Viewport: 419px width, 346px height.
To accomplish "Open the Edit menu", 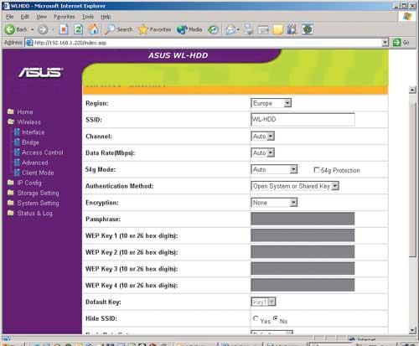I will click(24, 17).
